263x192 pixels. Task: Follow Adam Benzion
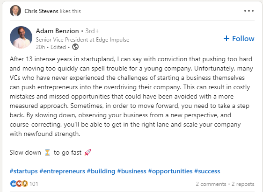tap(239, 38)
